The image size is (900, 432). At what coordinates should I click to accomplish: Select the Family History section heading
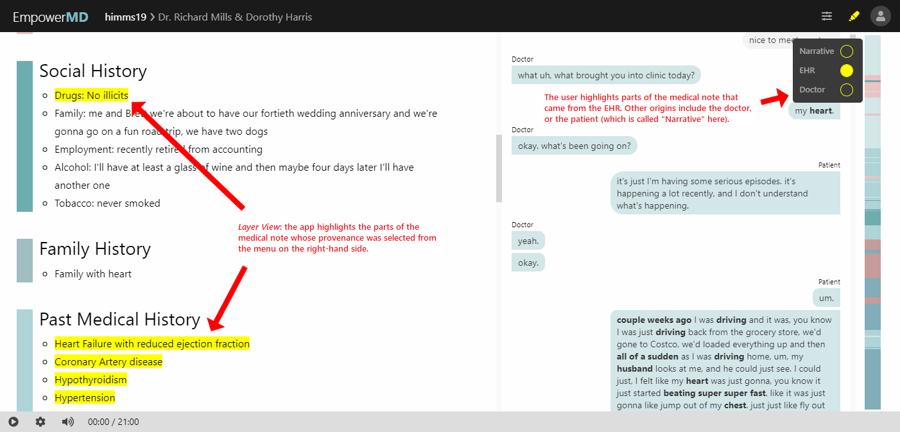pos(95,249)
